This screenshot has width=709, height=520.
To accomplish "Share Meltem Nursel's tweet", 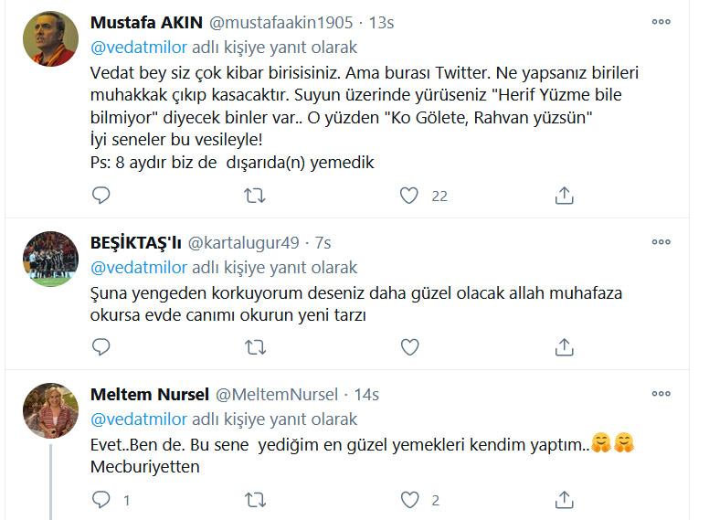I will coord(564,500).
